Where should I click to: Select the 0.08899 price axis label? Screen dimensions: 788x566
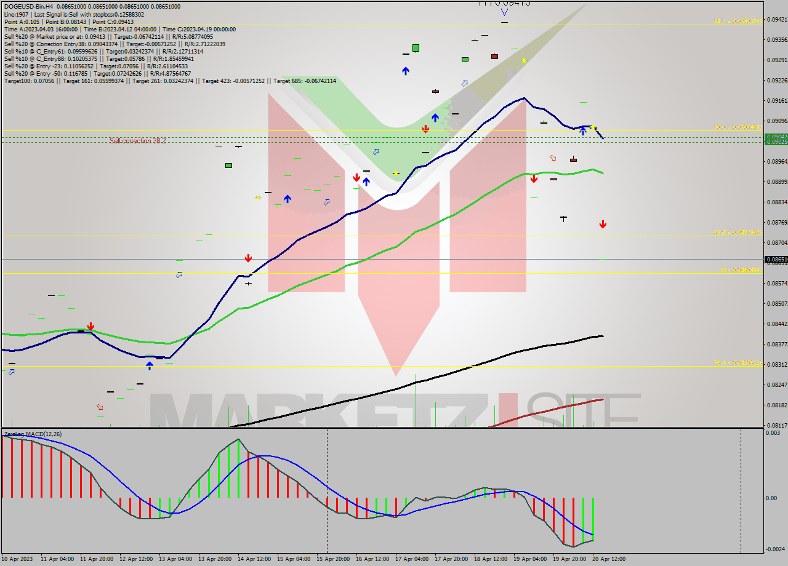[x=778, y=181]
